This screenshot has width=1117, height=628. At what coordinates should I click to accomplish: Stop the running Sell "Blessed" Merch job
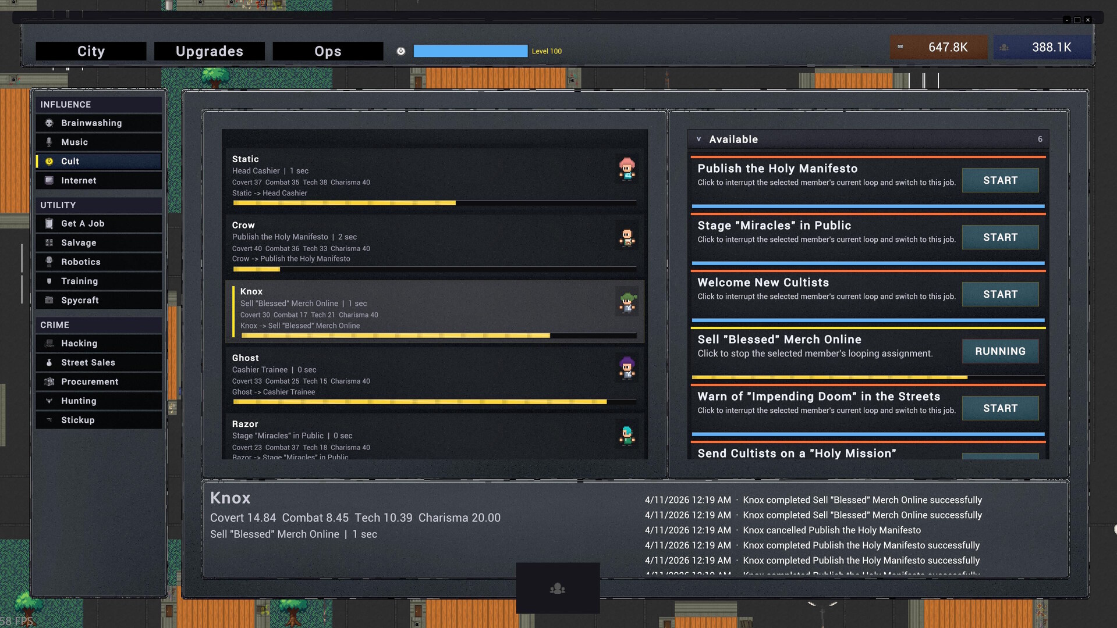point(999,351)
